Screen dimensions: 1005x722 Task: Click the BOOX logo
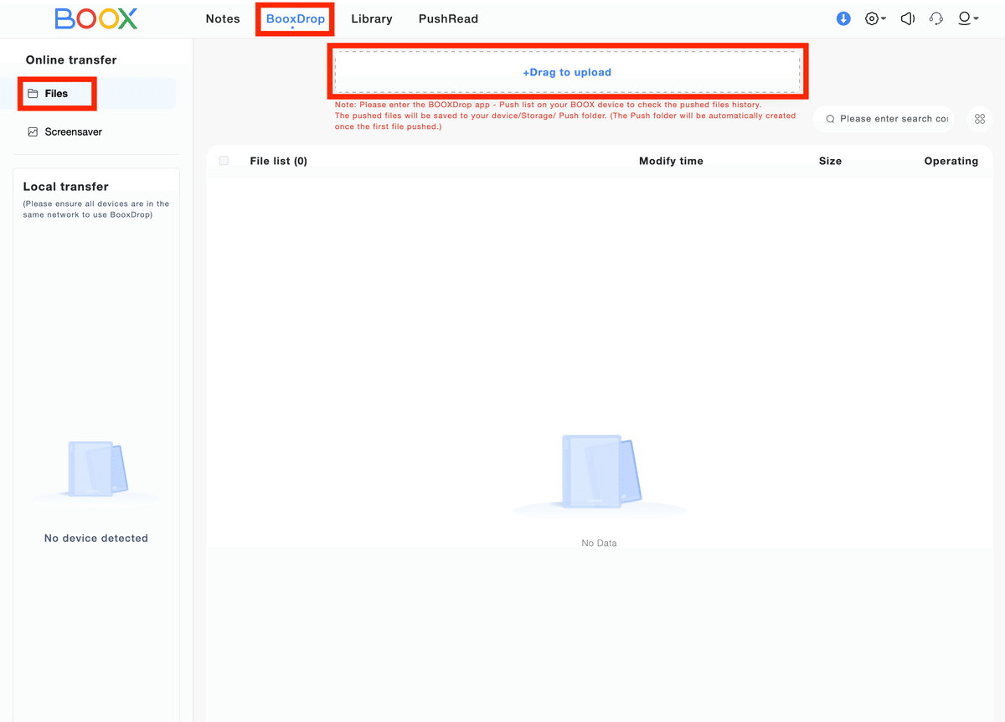(x=96, y=18)
